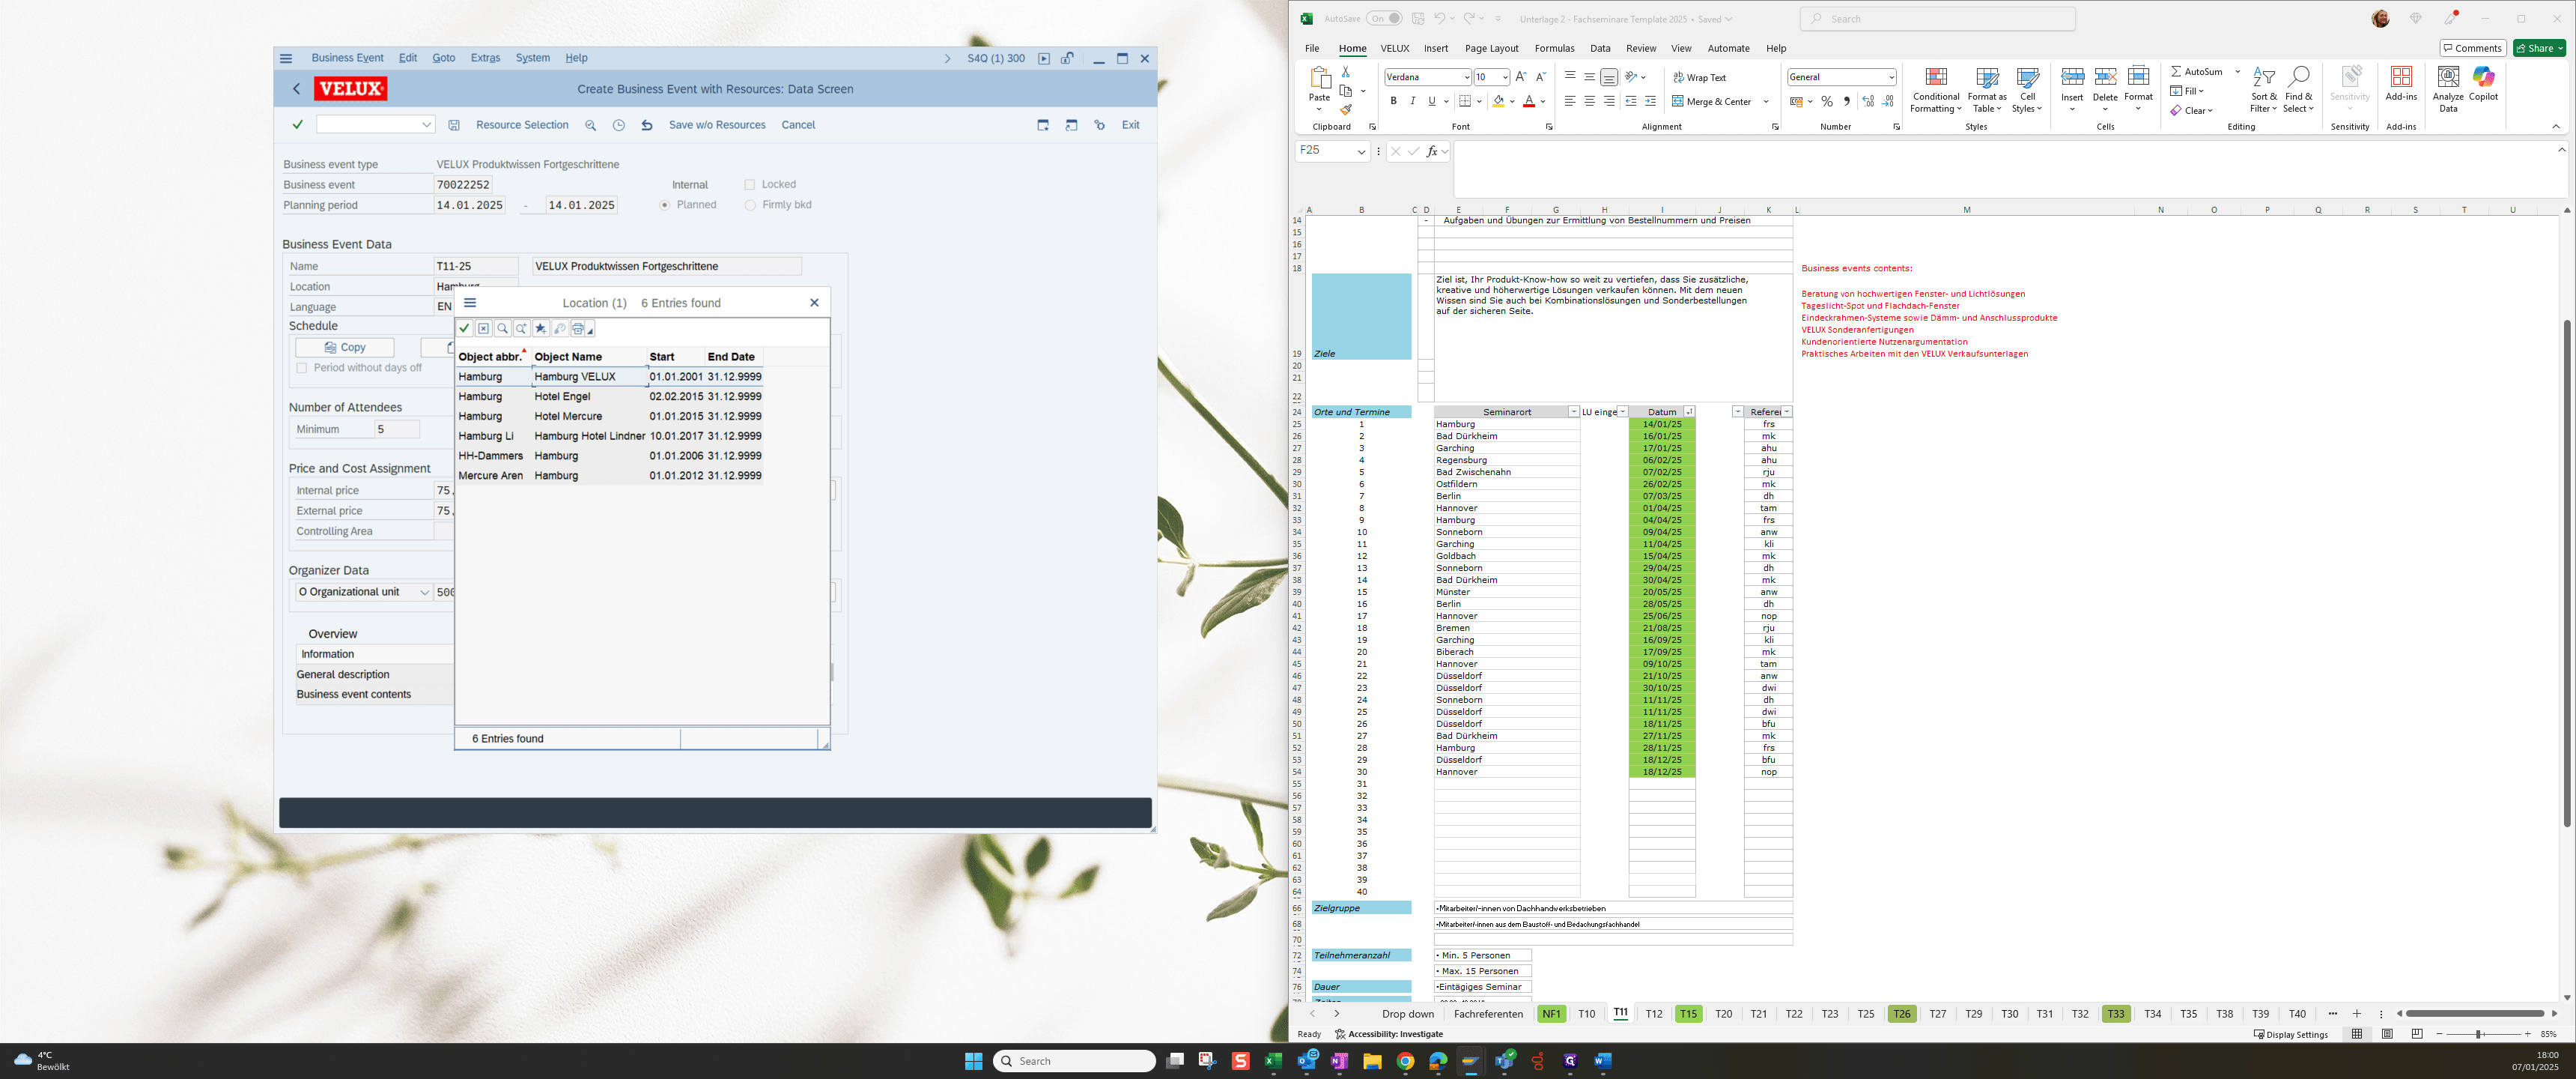Click the SAP settings gear icon near Exit
Screen dimensions: 2576x1079
[x=1100, y=125]
